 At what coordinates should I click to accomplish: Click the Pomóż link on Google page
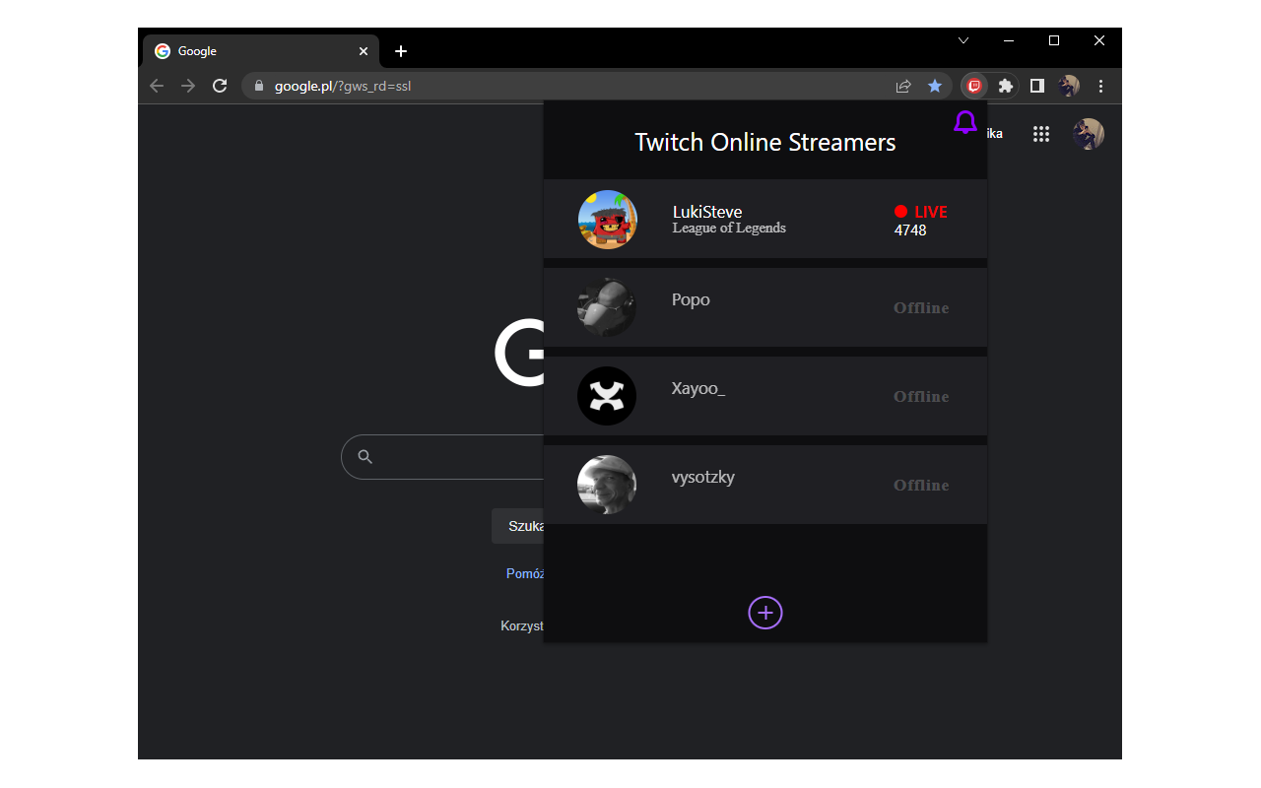coord(525,573)
